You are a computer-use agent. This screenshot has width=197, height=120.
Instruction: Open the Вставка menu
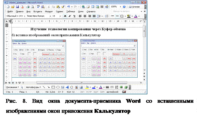(38, 11)
